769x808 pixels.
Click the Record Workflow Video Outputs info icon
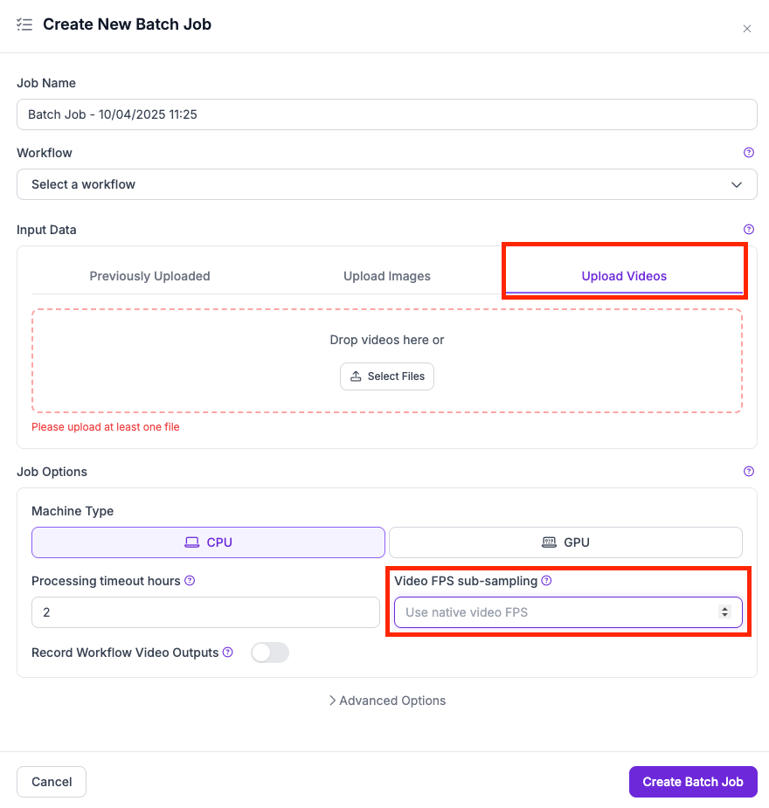click(x=228, y=653)
